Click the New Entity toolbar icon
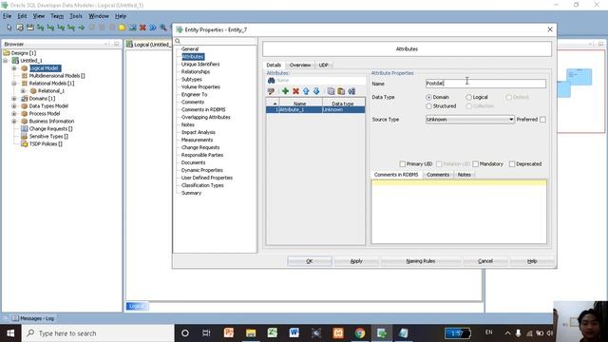This screenshot has height=342, width=608. 20,28
